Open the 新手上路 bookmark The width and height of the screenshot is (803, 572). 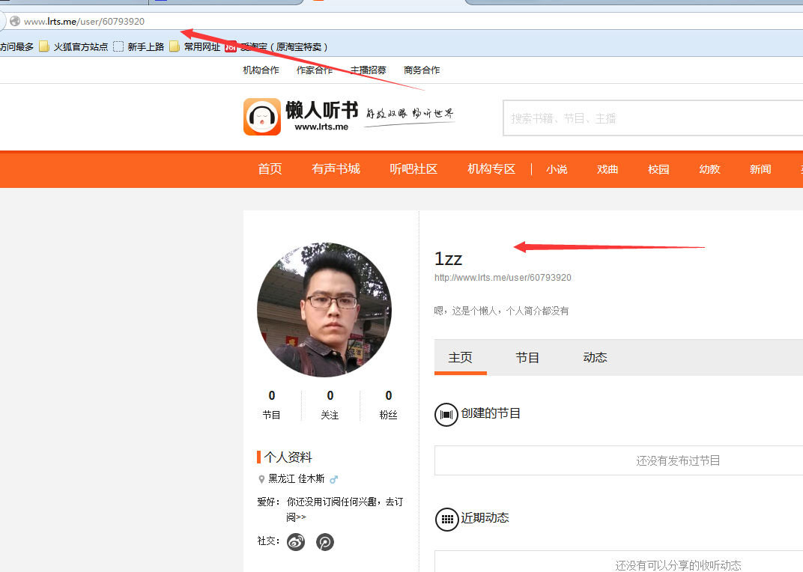coord(139,46)
